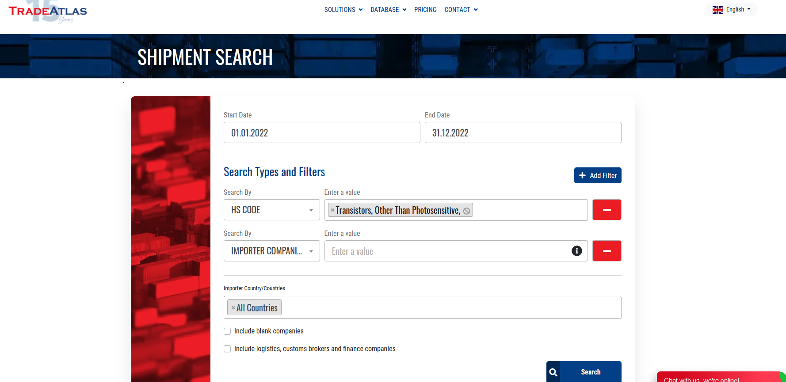Remove the HS CODE filter row

click(607, 210)
